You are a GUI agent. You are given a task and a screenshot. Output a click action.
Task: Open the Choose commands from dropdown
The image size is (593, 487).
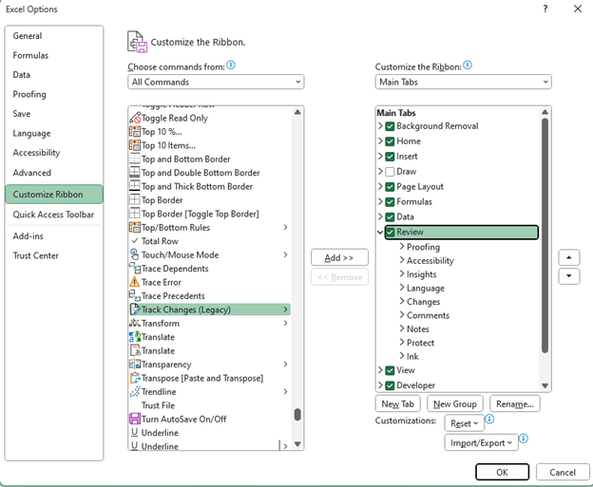pyautogui.click(x=216, y=82)
